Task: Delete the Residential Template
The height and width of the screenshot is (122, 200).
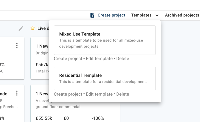Action: click(123, 94)
